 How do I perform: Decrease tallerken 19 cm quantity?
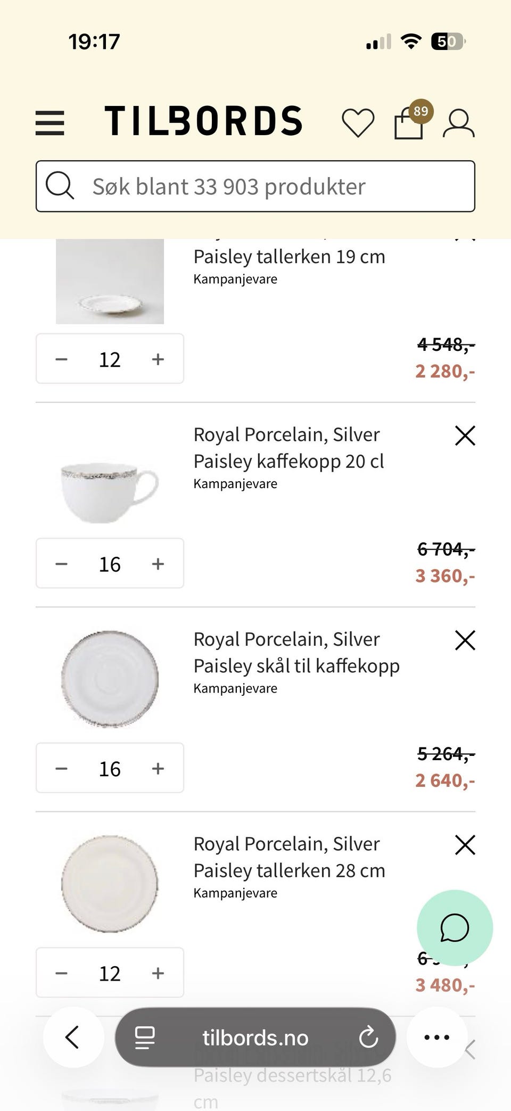pos(61,359)
